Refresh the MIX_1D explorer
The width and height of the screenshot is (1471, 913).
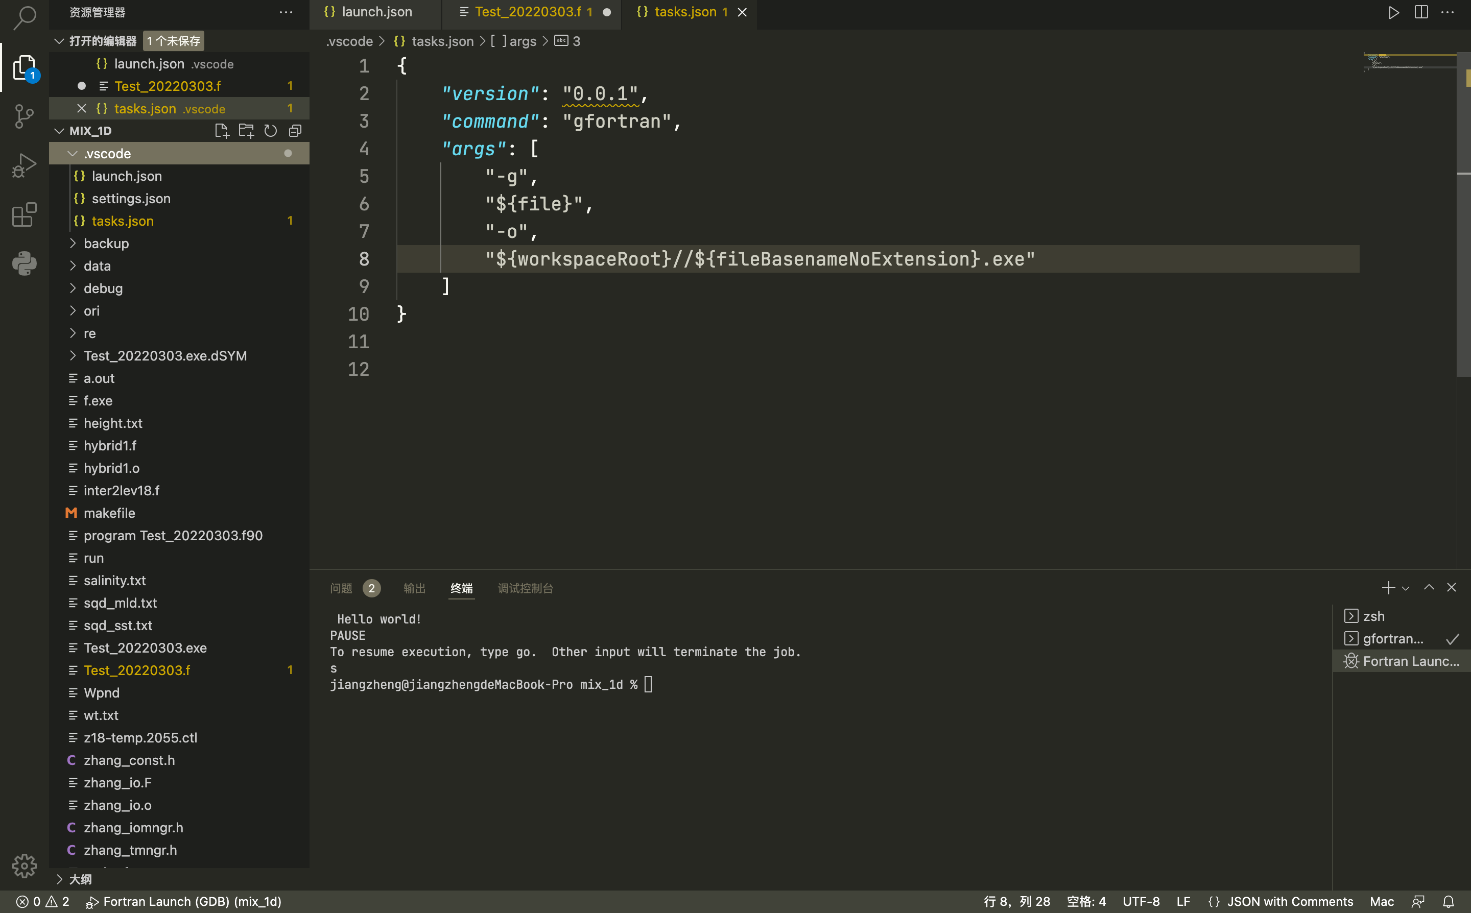click(x=271, y=130)
